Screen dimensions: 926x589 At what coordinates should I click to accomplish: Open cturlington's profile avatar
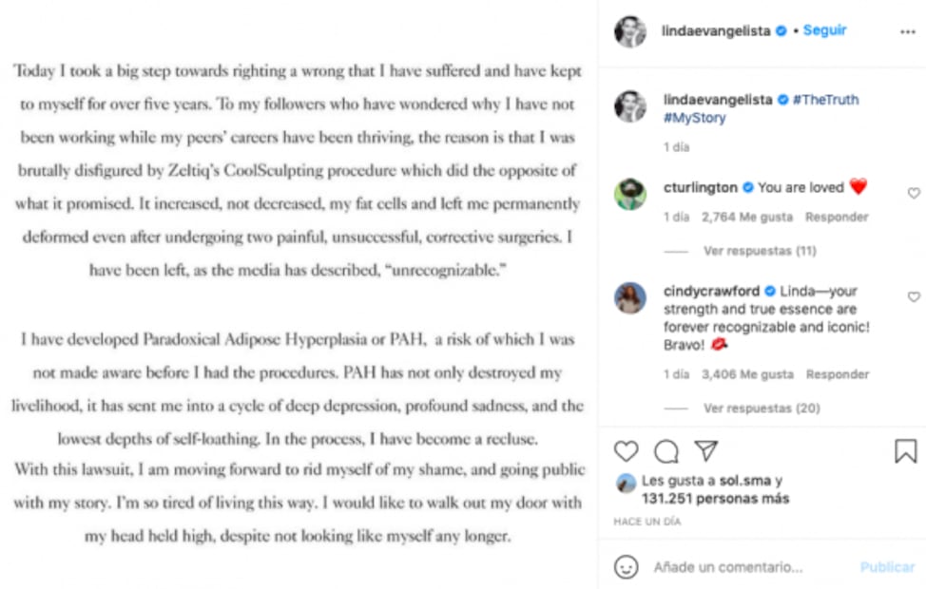point(629,194)
